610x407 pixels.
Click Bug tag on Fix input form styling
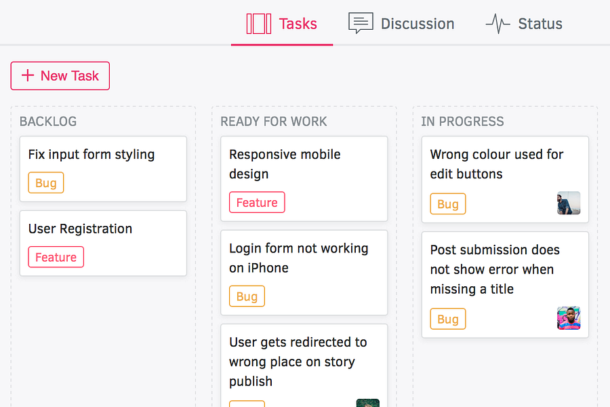click(46, 183)
